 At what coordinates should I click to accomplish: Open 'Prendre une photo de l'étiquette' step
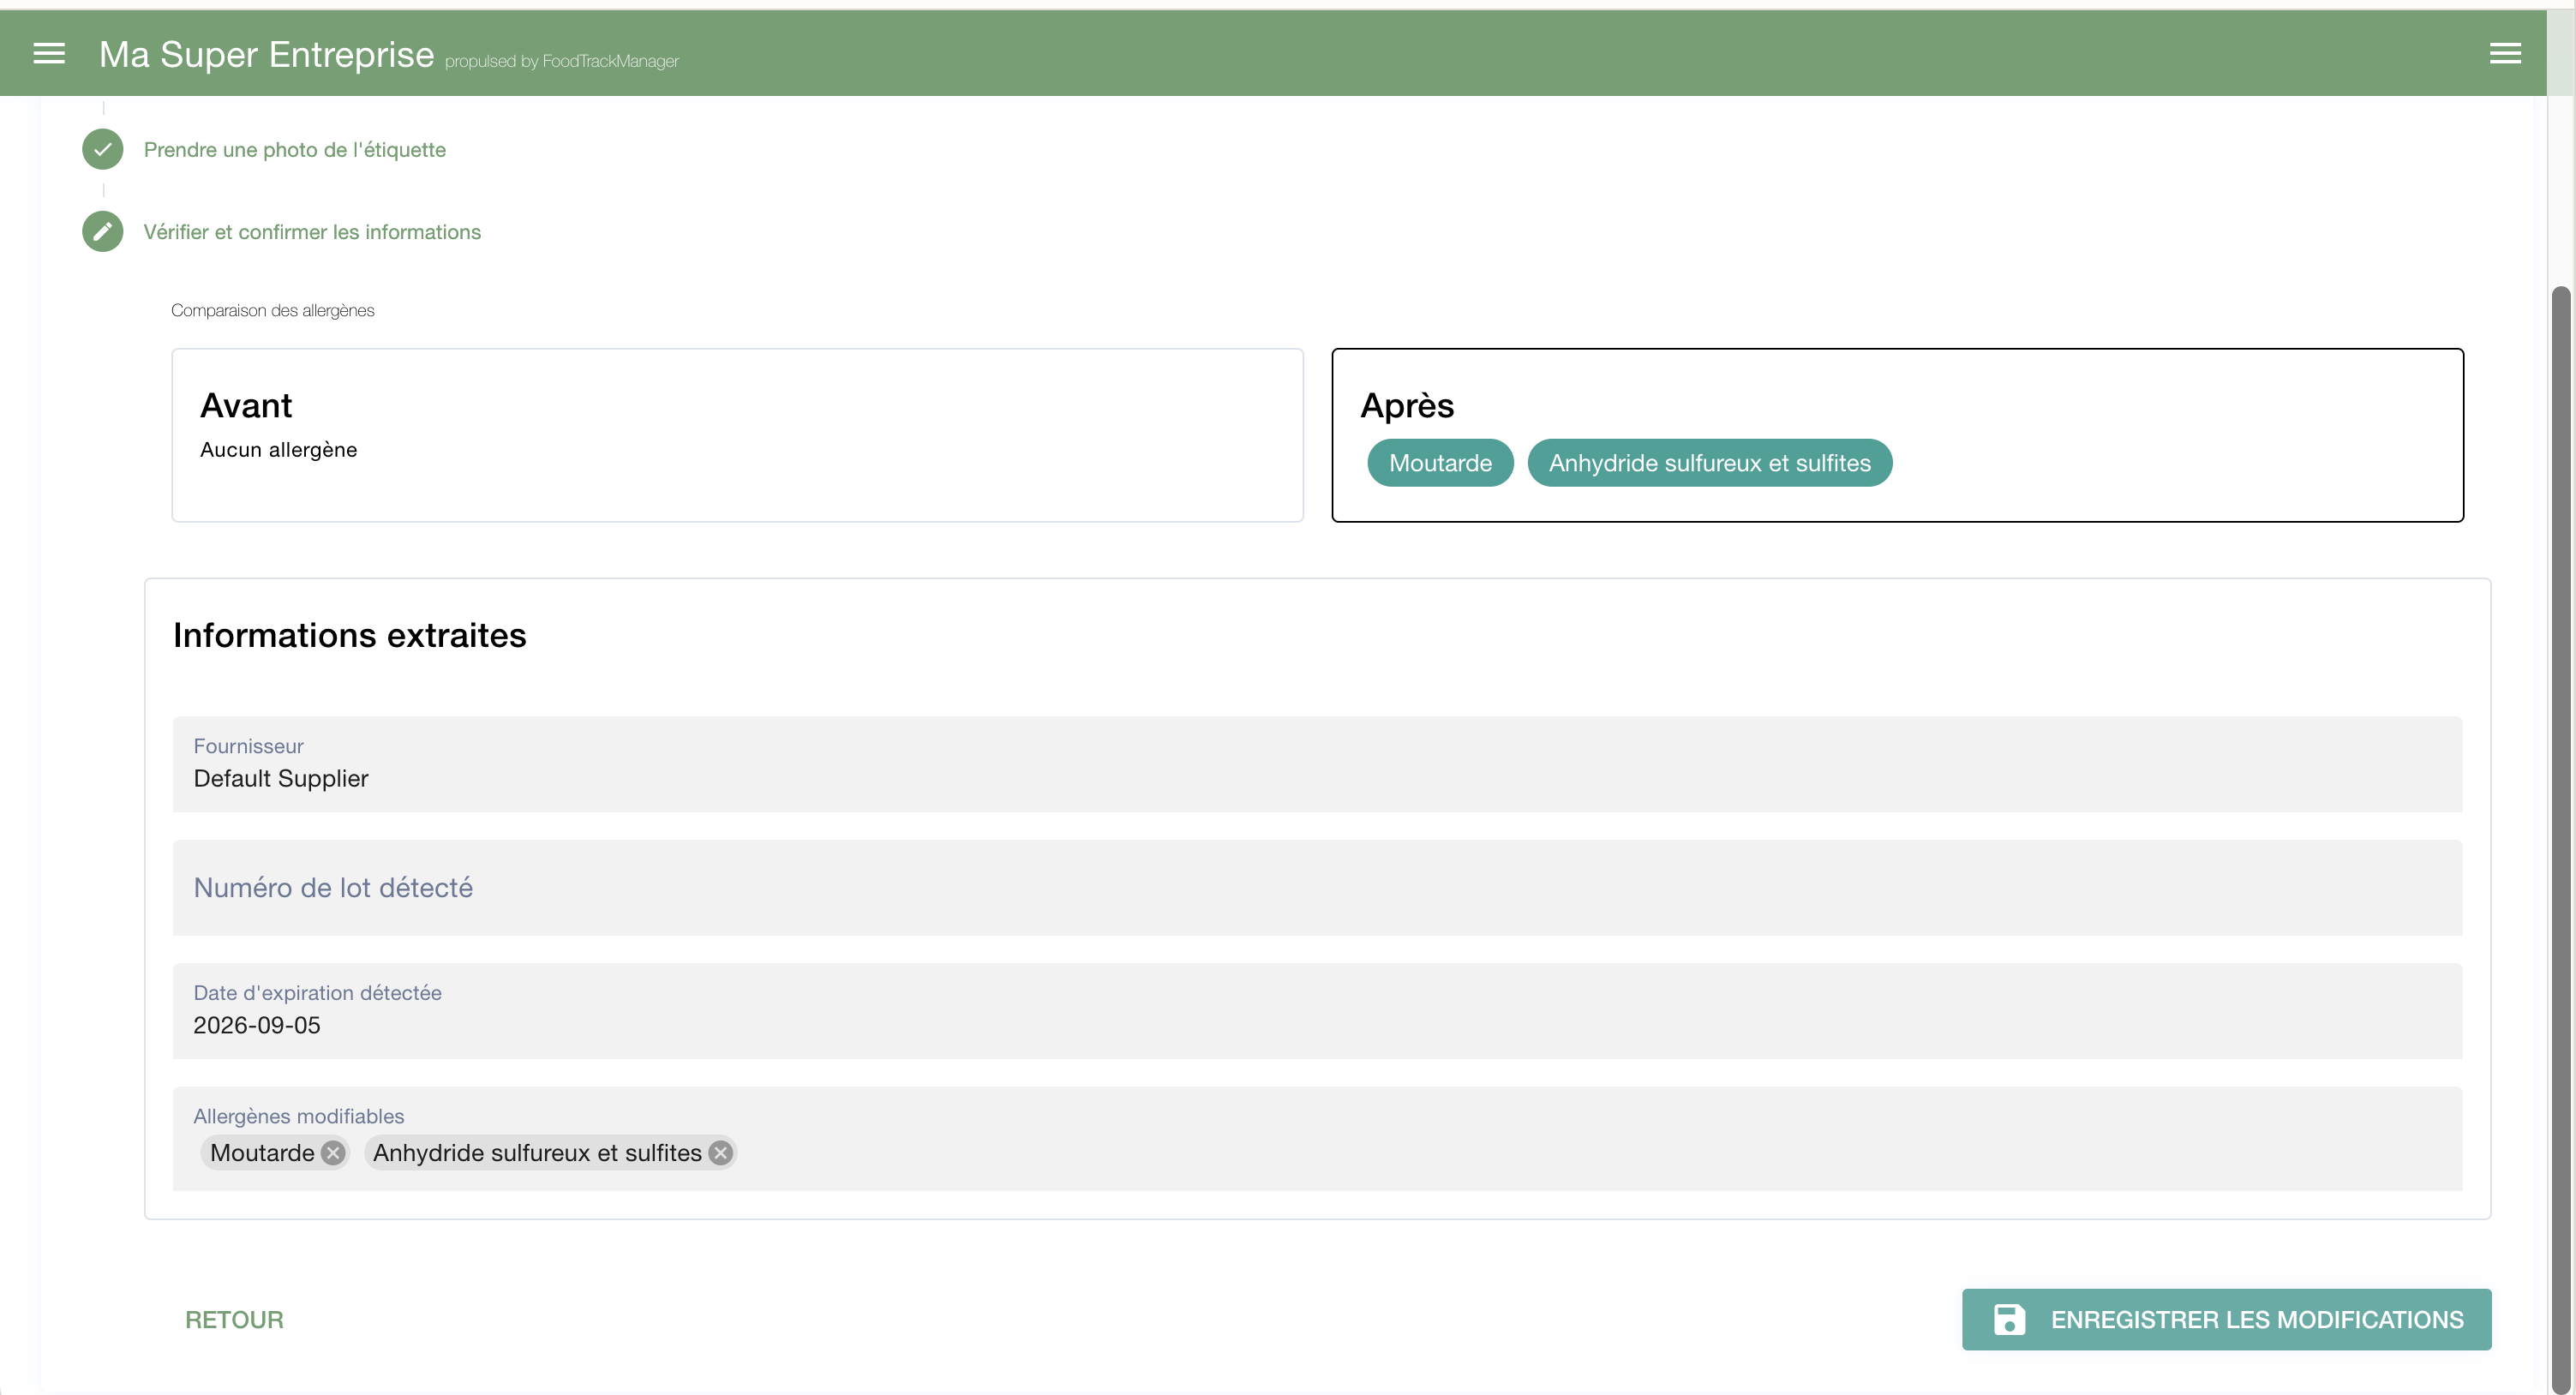tap(295, 150)
